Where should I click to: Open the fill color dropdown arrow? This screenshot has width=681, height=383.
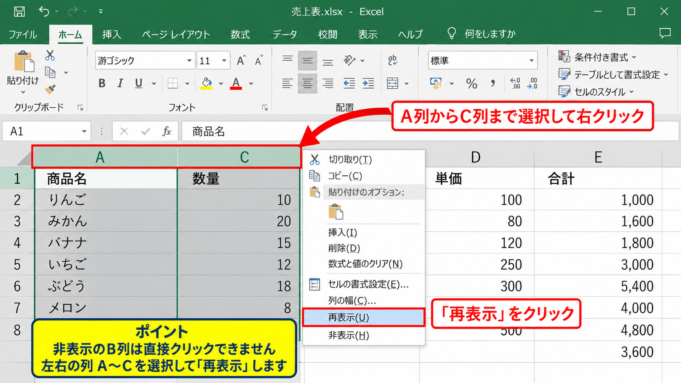221,84
